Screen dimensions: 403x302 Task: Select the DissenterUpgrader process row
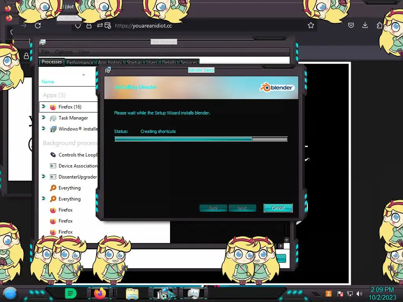[69, 177]
